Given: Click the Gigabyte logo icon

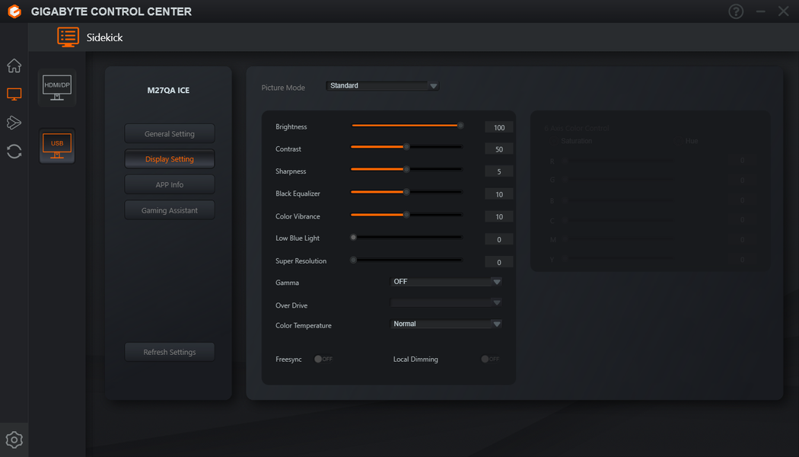Looking at the screenshot, I should point(14,11).
